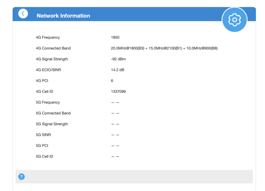
Task: Go back using the left chevron button
Action: (x=23, y=14)
